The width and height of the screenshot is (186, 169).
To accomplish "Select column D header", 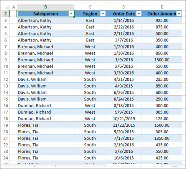I will [x=124, y=7].
